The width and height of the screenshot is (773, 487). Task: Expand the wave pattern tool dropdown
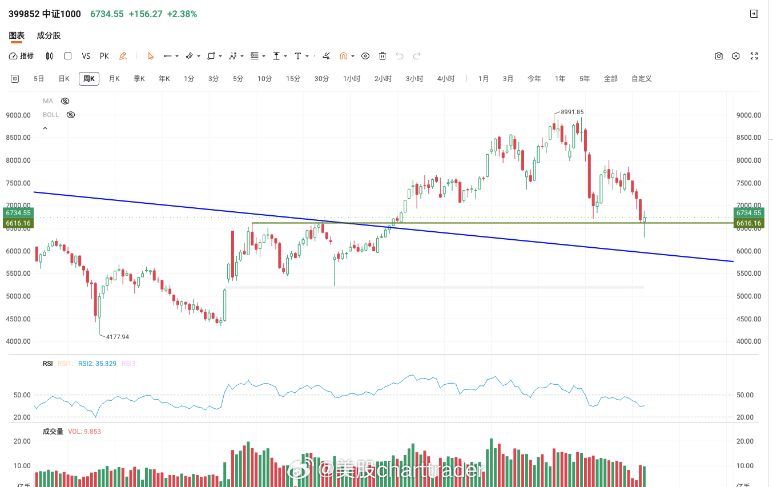click(242, 56)
